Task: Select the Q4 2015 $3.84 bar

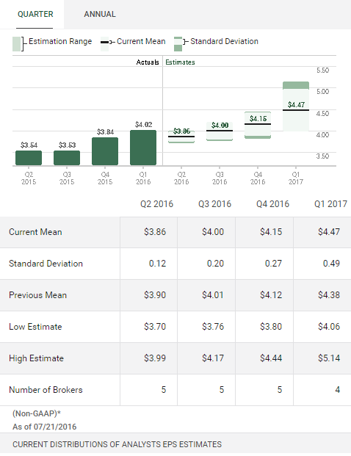Action: (105, 151)
